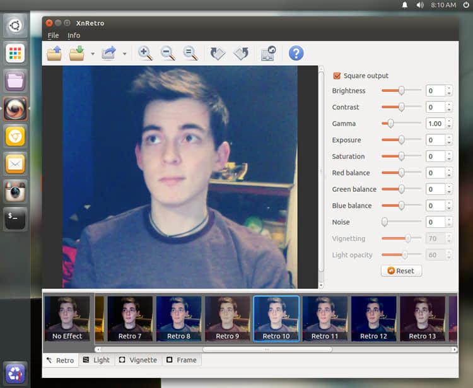Open Terminal from the Ubuntu launcher
The width and height of the screenshot is (473, 388).
point(16,218)
